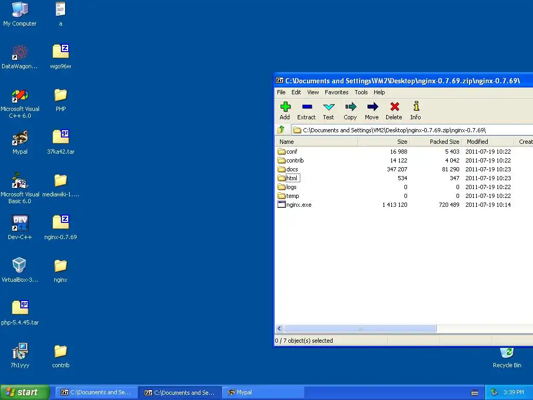
Task: Sort by the Modified column header
Action: pos(488,142)
